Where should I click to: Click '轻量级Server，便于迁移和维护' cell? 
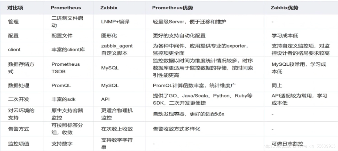click(189, 22)
